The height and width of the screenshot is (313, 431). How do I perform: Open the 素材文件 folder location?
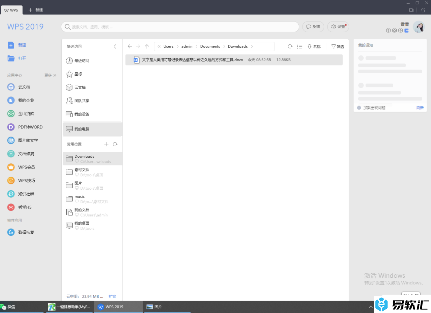click(92, 172)
